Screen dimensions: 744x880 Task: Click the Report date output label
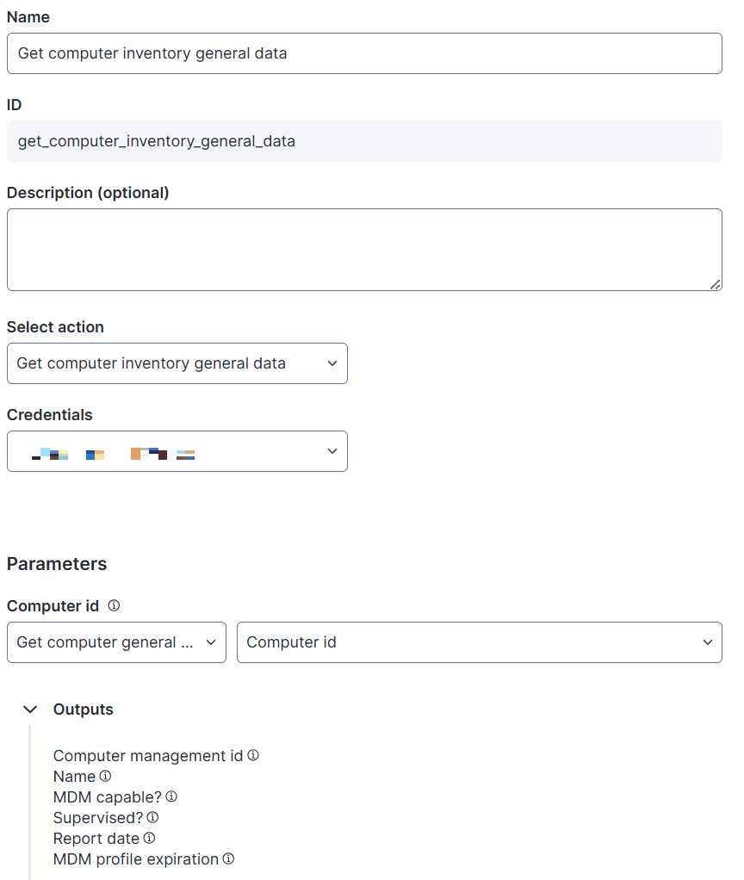(x=96, y=839)
